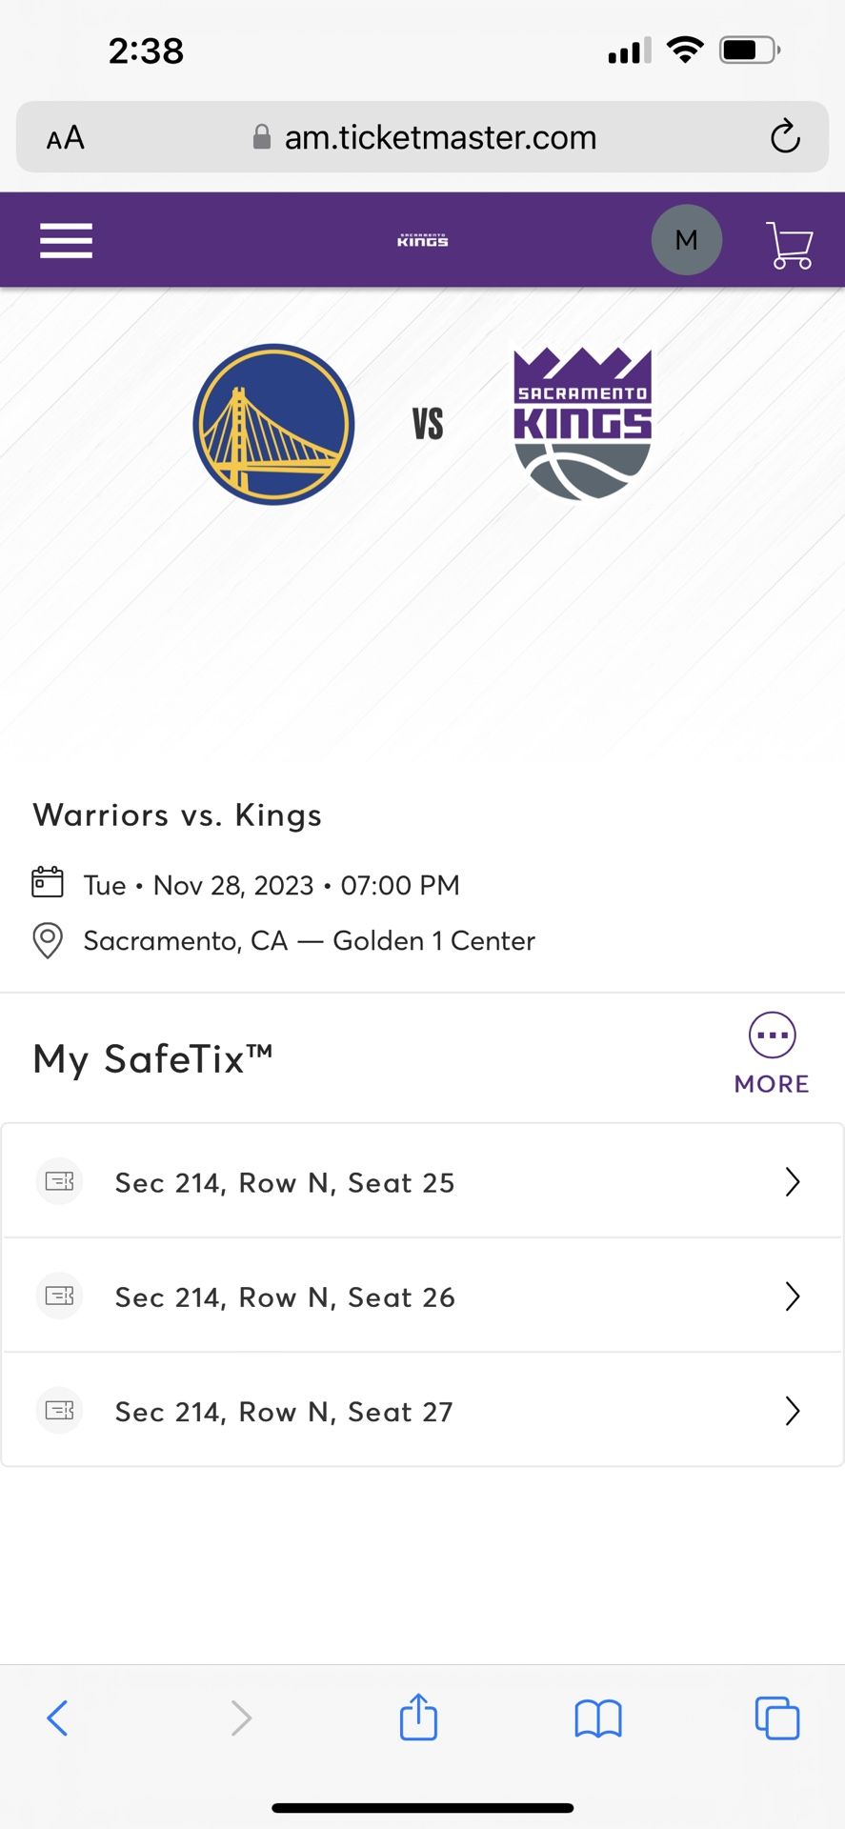Expand ticket for Seat 26 chevron
This screenshot has height=1829, width=845.
click(792, 1296)
